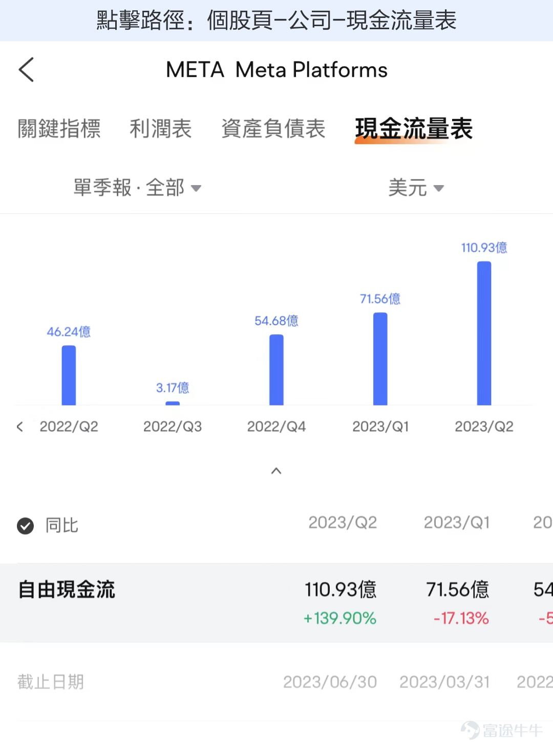Viewport: 553px width, 749px height.
Task: Click the 46.24億 label above the chart bar
Action: click(69, 332)
